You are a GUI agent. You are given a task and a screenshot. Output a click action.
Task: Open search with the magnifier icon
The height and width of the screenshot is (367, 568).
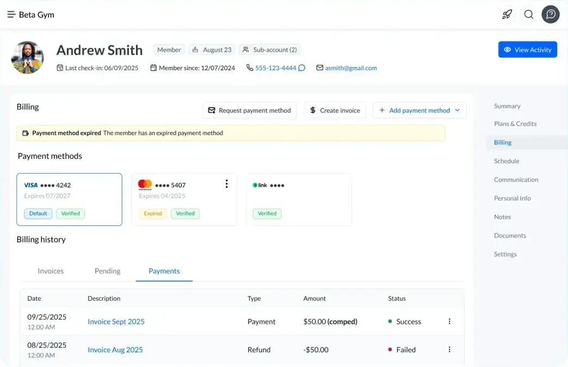(x=528, y=15)
